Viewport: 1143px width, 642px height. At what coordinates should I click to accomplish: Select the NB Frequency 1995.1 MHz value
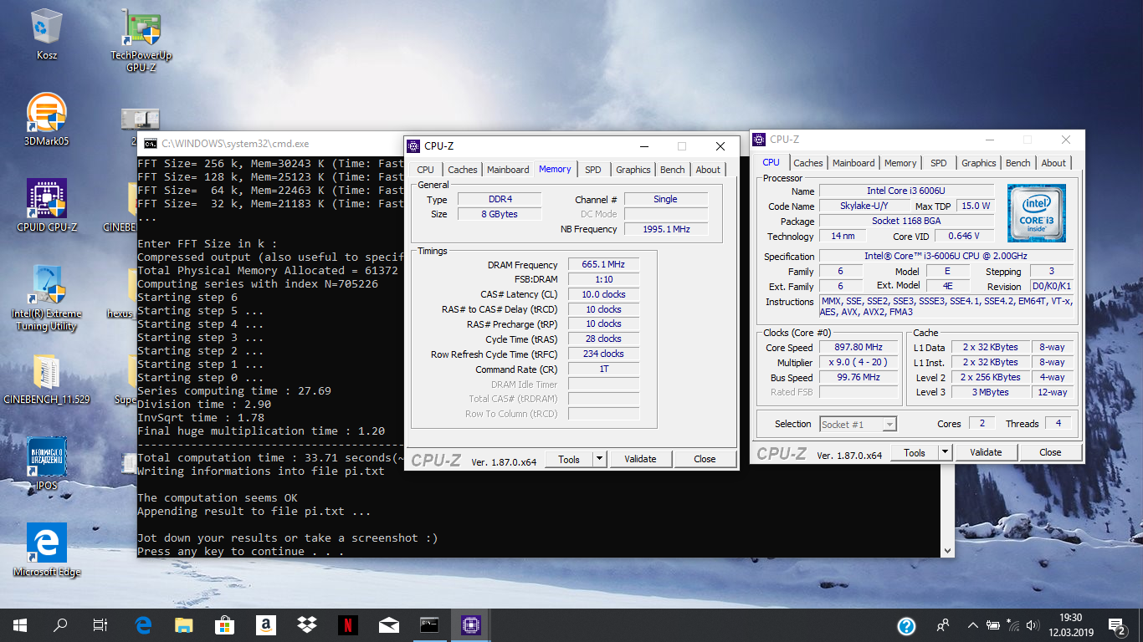tap(666, 229)
